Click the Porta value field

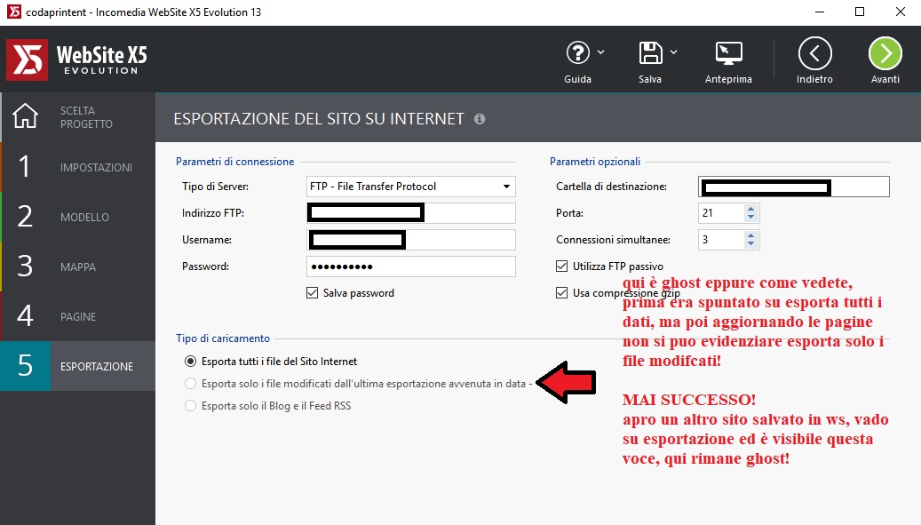[720, 212]
